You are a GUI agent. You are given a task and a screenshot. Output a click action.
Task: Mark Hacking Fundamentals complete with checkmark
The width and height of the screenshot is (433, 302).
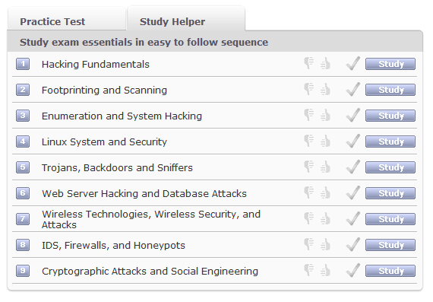[x=353, y=63]
